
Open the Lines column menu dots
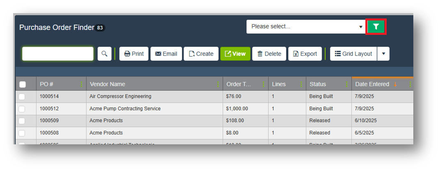[x=301, y=84]
